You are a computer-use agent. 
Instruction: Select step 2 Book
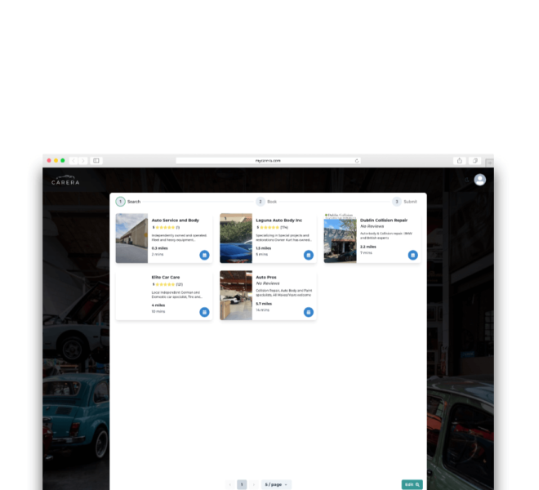pyautogui.click(x=266, y=202)
